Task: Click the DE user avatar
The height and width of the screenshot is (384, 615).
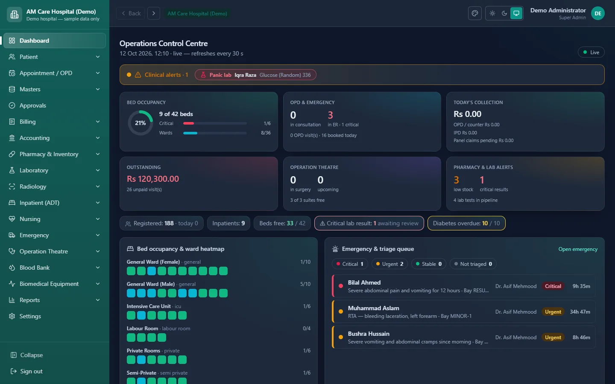Action: [x=598, y=13]
